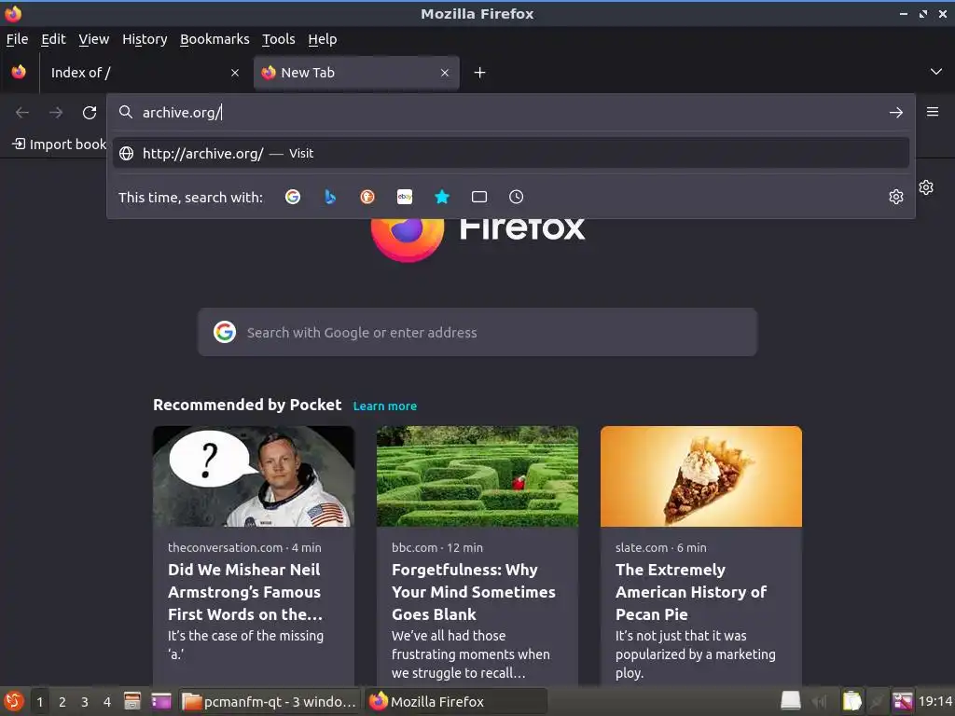Launch file manager from taskbar quicklaunch
Viewport: 955px width, 716px height.
point(132,701)
